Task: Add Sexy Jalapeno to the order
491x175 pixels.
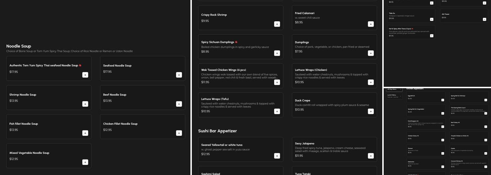Action: (371, 155)
